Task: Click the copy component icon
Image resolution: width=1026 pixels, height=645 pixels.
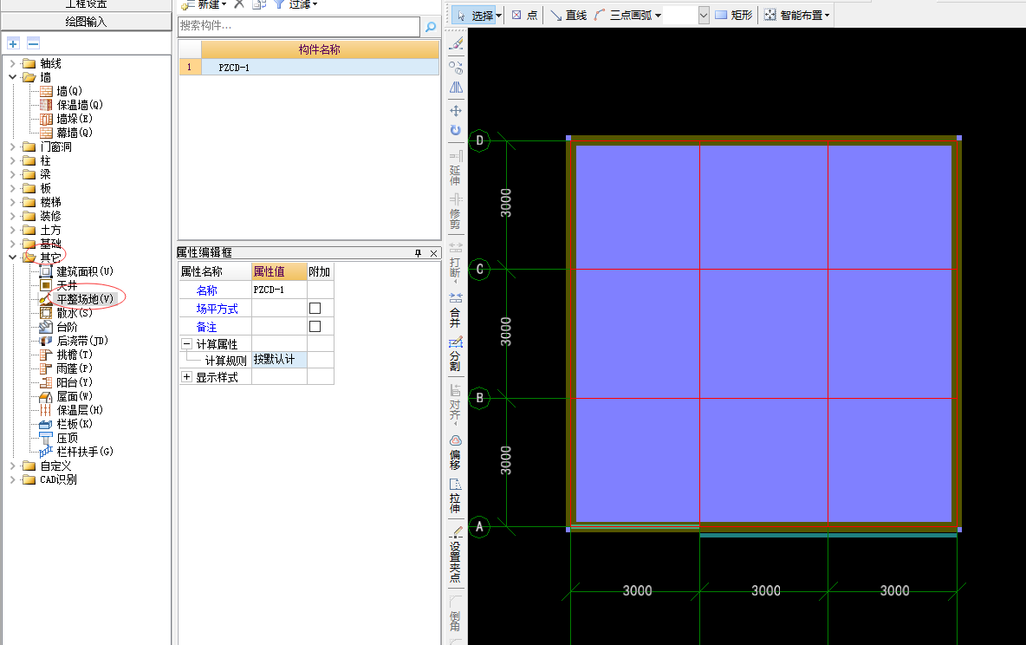Action: 259,4
